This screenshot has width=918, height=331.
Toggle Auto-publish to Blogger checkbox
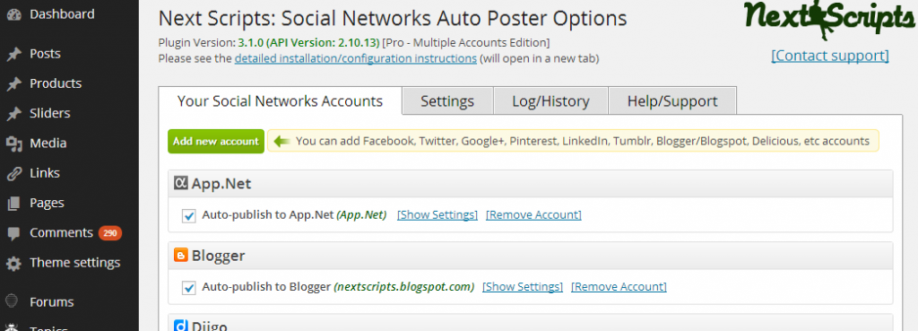(188, 288)
